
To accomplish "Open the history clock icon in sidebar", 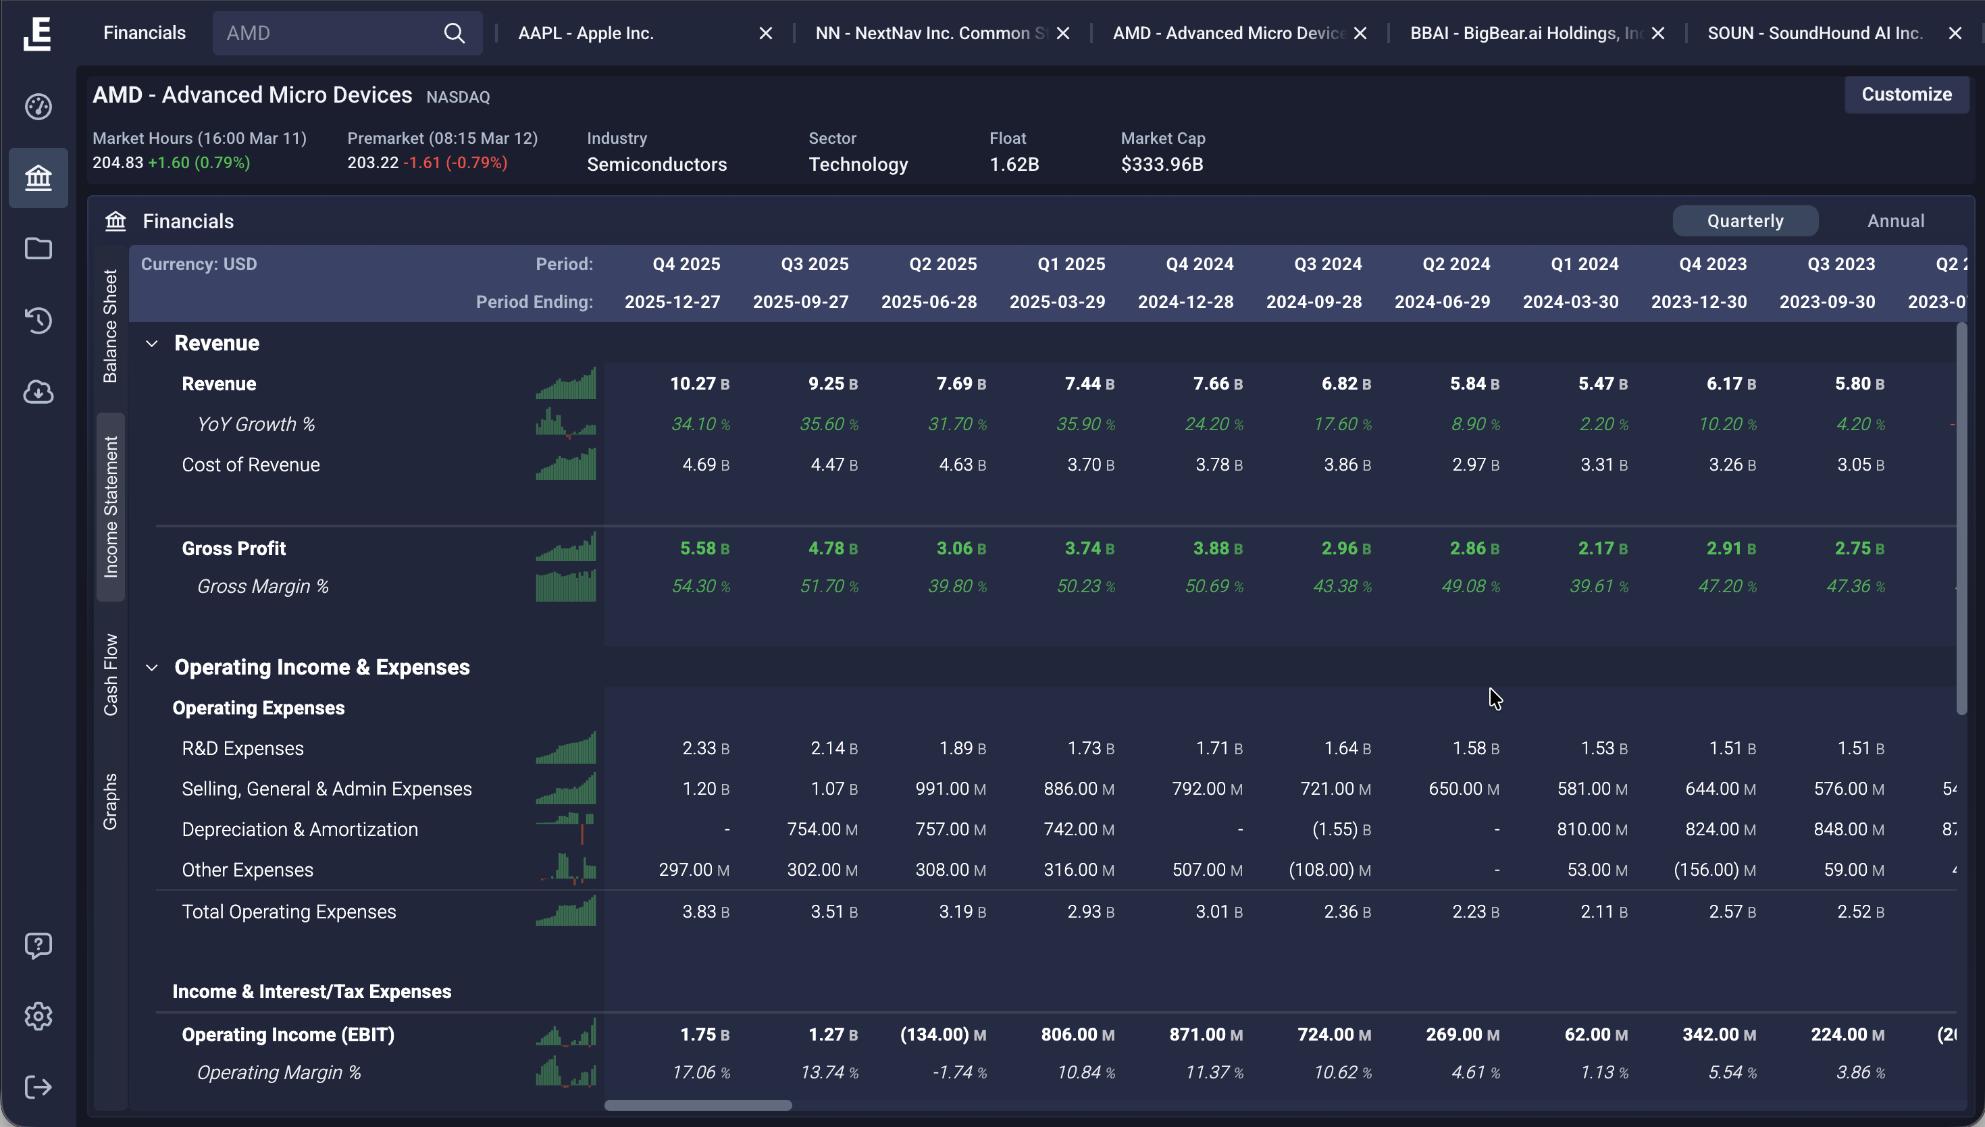I will click(38, 321).
